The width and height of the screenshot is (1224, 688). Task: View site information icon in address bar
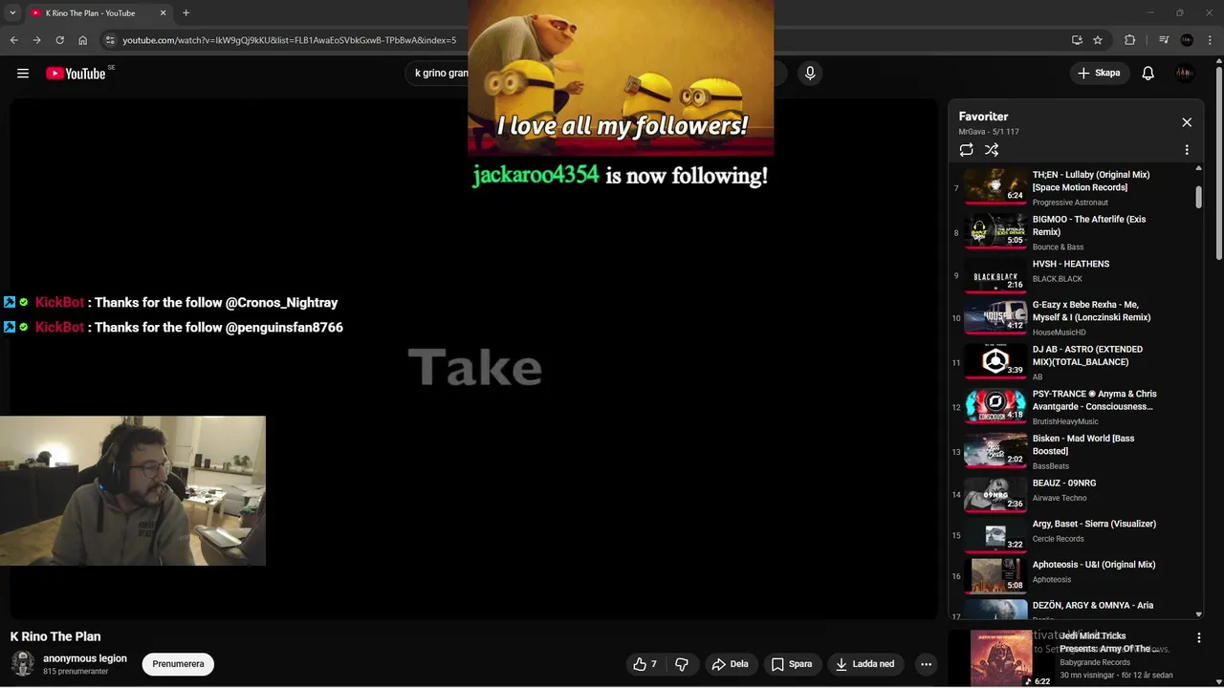[x=110, y=40]
